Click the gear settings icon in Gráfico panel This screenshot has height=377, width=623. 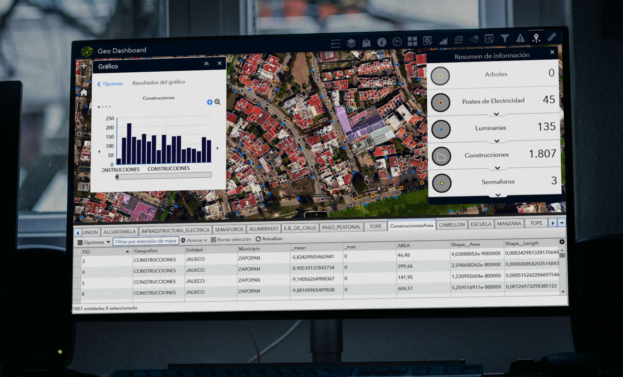click(210, 102)
